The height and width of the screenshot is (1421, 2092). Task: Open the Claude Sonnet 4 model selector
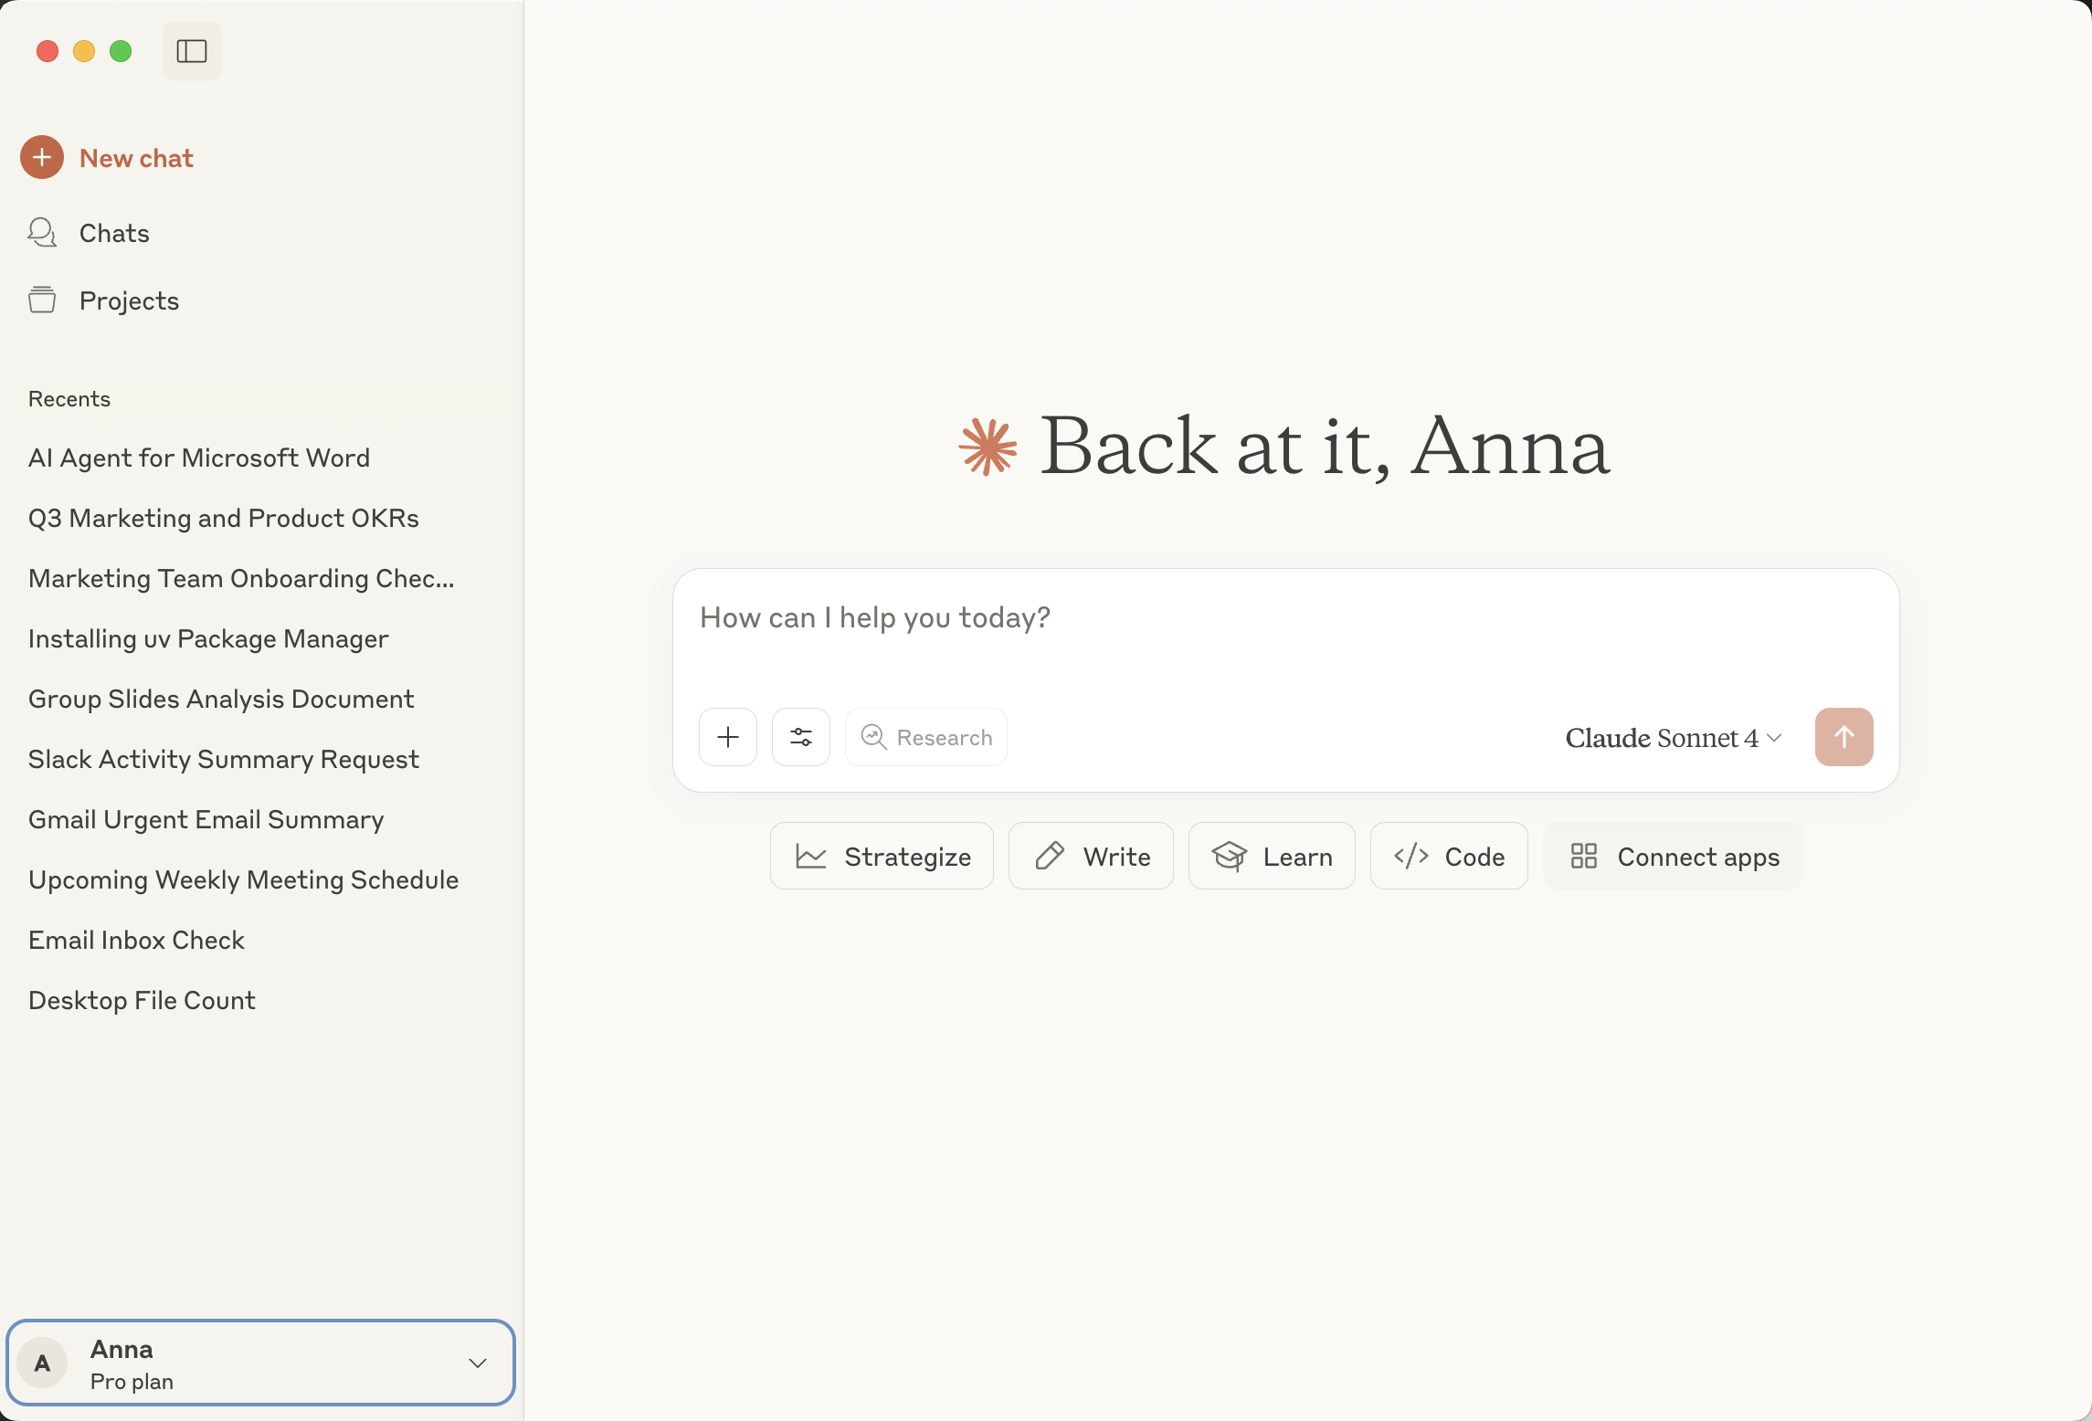(1674, 737)
